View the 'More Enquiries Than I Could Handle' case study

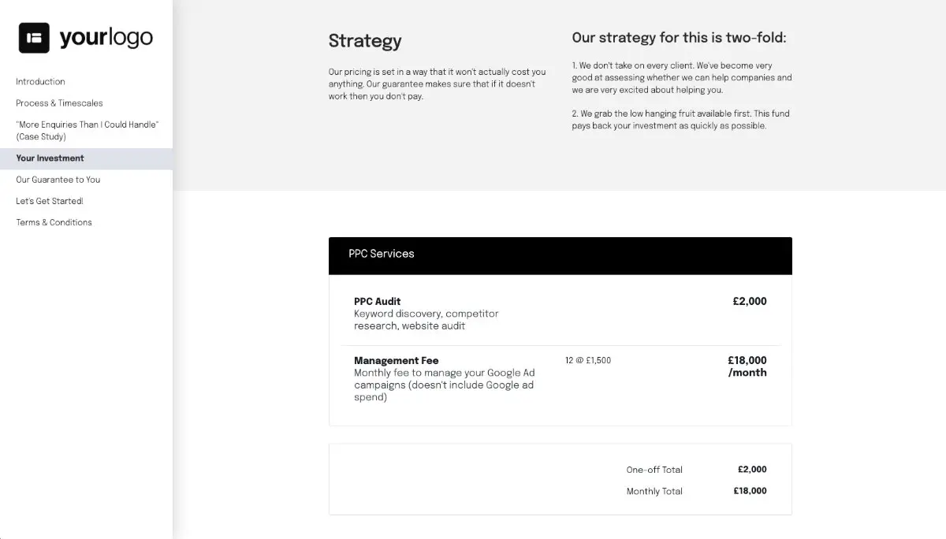[x=87, y=130]
